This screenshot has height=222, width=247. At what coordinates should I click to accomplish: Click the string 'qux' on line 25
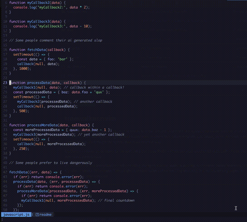click(x=99, y=92)
